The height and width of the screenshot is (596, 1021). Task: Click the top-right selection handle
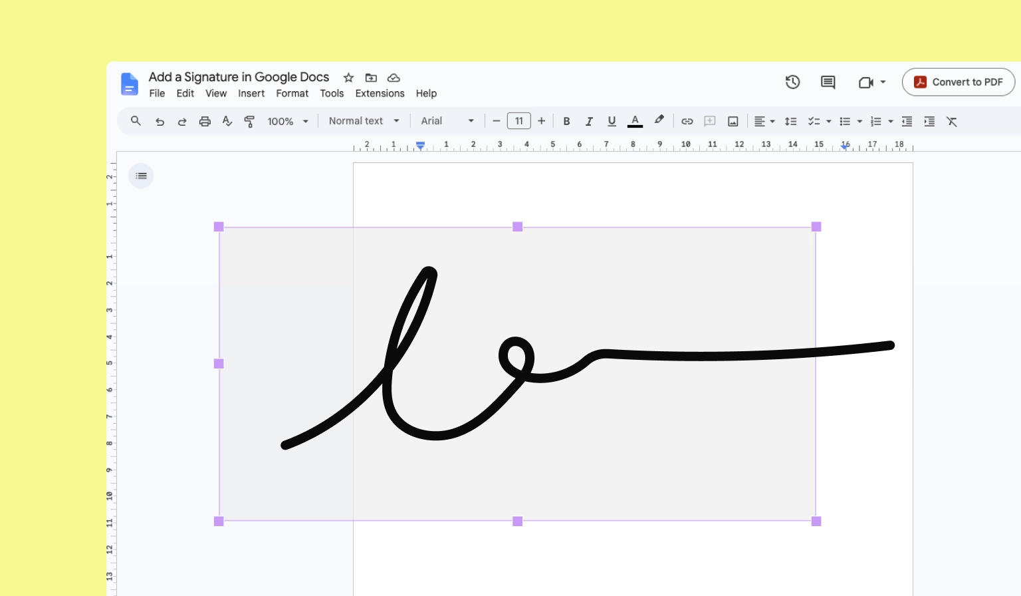[816, 227]
